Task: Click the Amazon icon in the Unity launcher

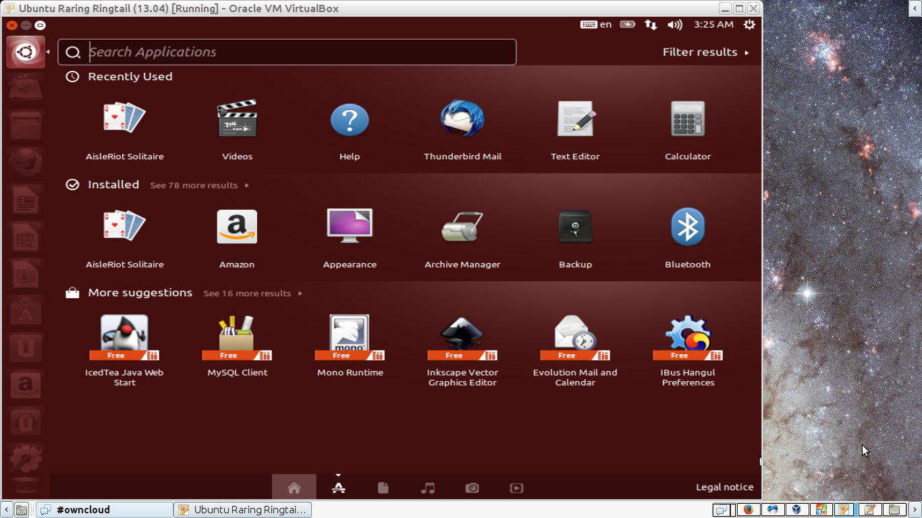Action: tap(26, 385)
